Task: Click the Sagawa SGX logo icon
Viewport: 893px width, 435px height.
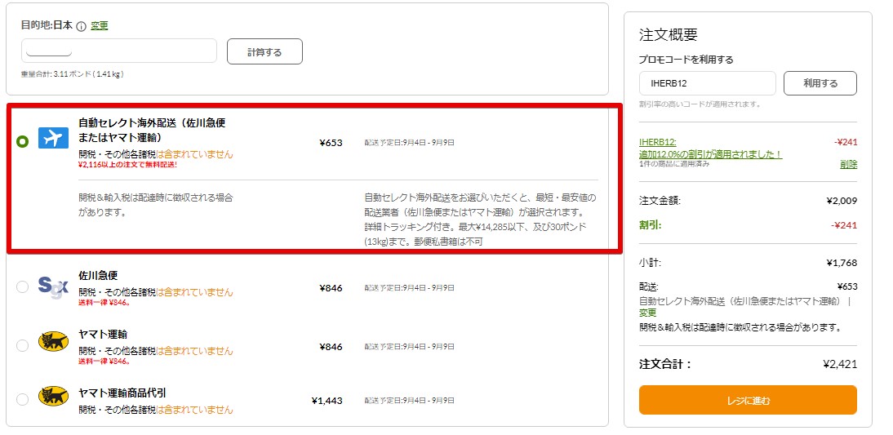Action: [x=53, y=286]
